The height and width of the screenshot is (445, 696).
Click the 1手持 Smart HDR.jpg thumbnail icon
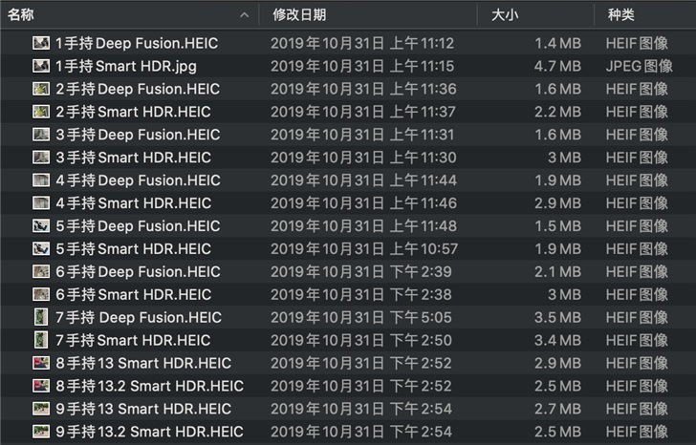tap(41, 66)
